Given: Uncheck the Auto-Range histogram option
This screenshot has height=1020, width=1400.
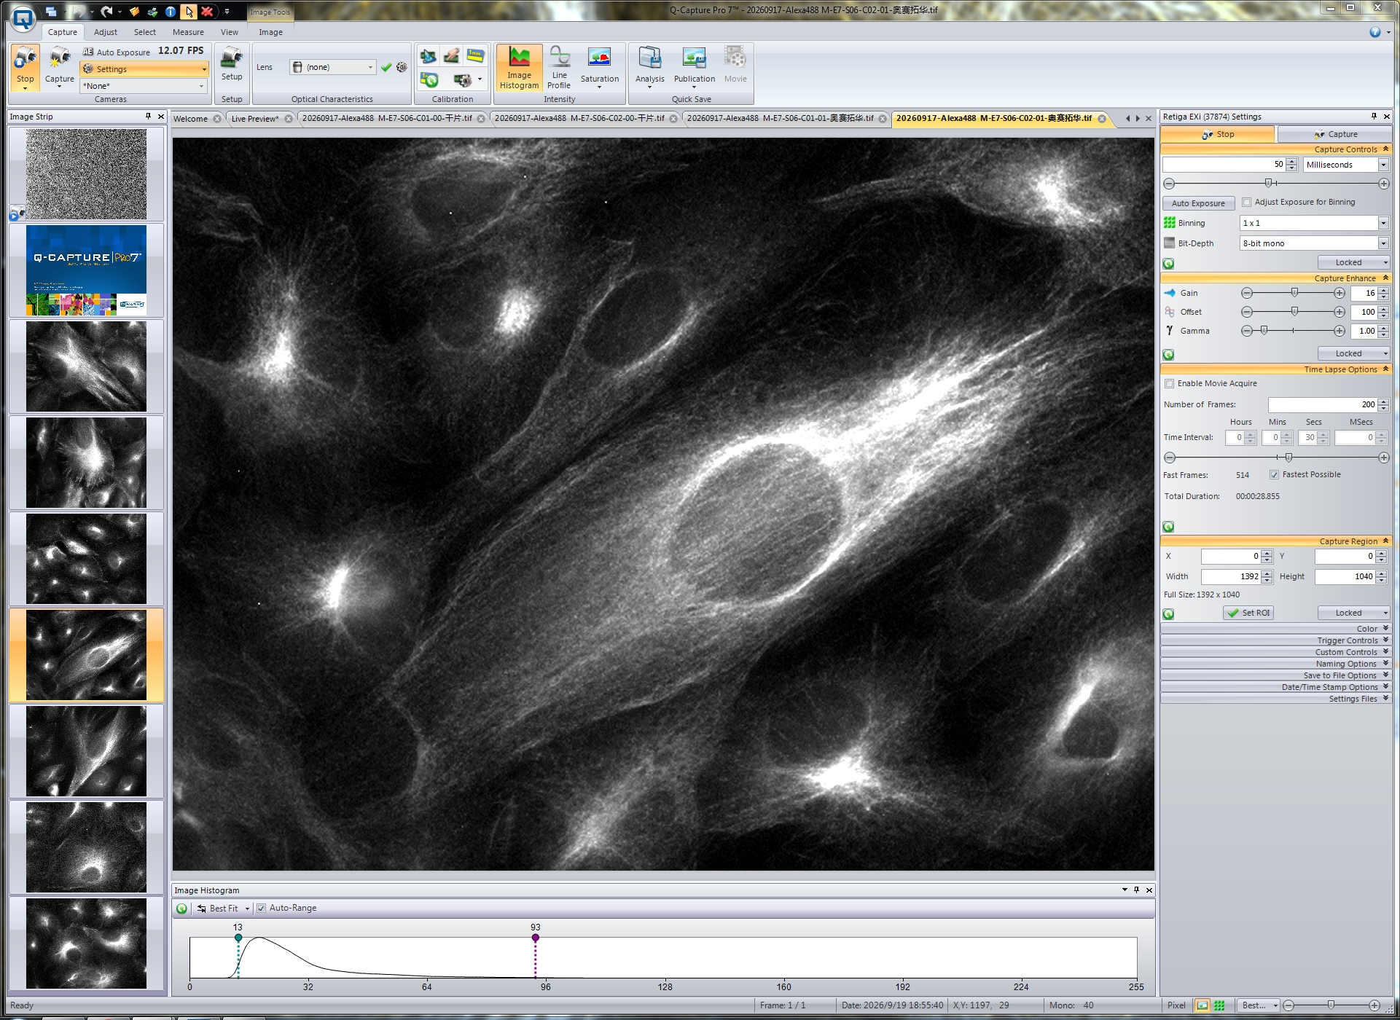Looking at the screenshot, I should (261, 909).
